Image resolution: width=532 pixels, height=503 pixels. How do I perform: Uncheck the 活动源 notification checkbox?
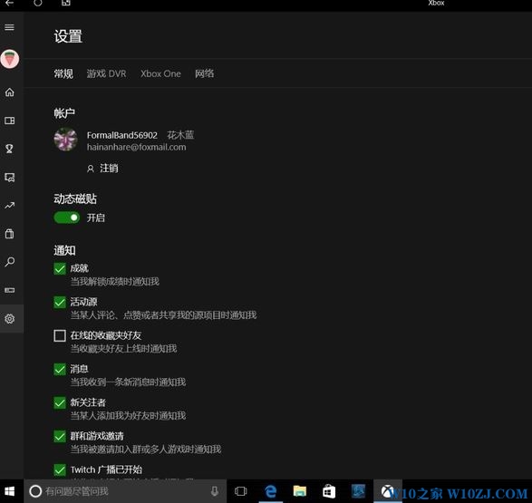pos(60,302)
